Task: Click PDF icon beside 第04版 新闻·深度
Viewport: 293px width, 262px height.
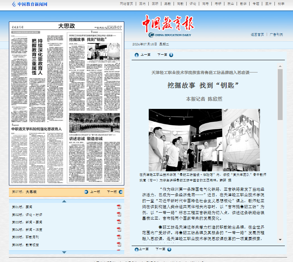Action: click(x=119, y=229)
